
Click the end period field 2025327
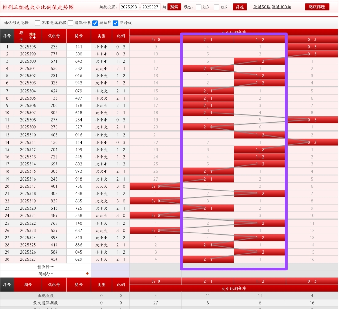[x=150, y=7]
